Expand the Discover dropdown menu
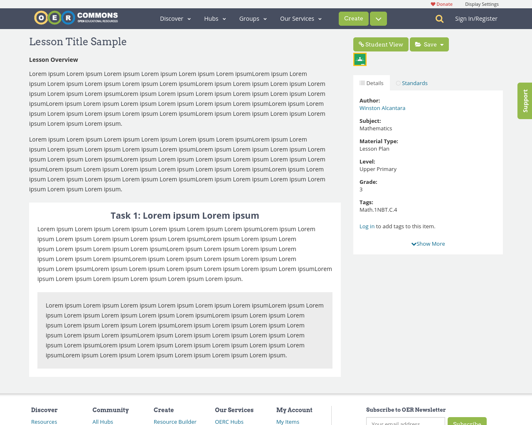532x425 pixels. [x=175, y=18]
